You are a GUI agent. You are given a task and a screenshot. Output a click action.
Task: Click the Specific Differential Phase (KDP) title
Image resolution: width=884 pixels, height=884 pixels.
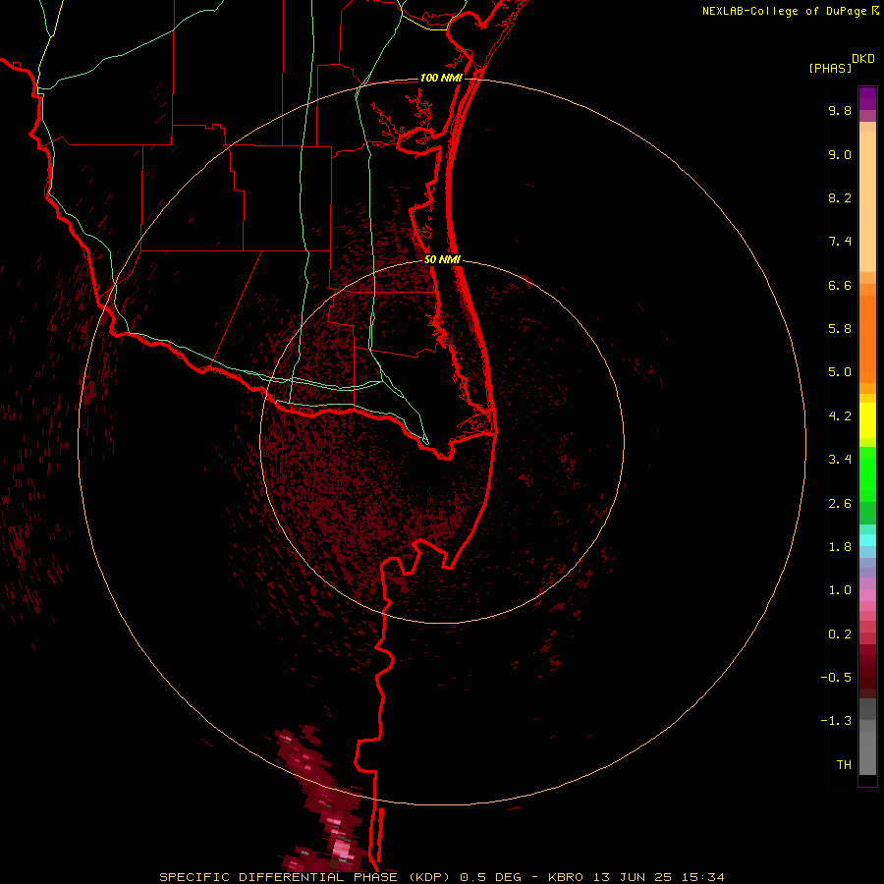304,877
